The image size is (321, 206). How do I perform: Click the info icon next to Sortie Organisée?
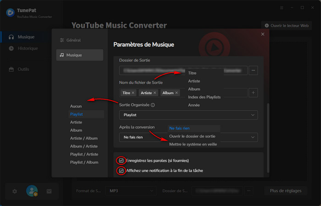pyautogui.click(x=153, y=105)
